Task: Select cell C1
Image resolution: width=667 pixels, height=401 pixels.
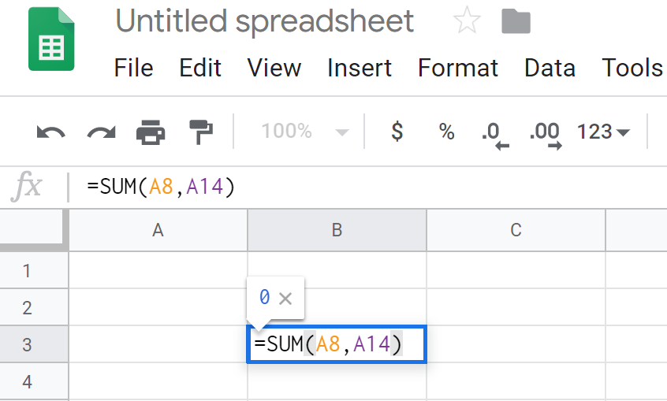Action: point(516,270)
